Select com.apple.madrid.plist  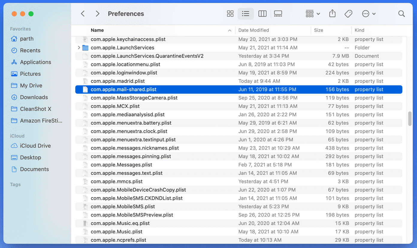pyautogui.click(x=239, y=81)
